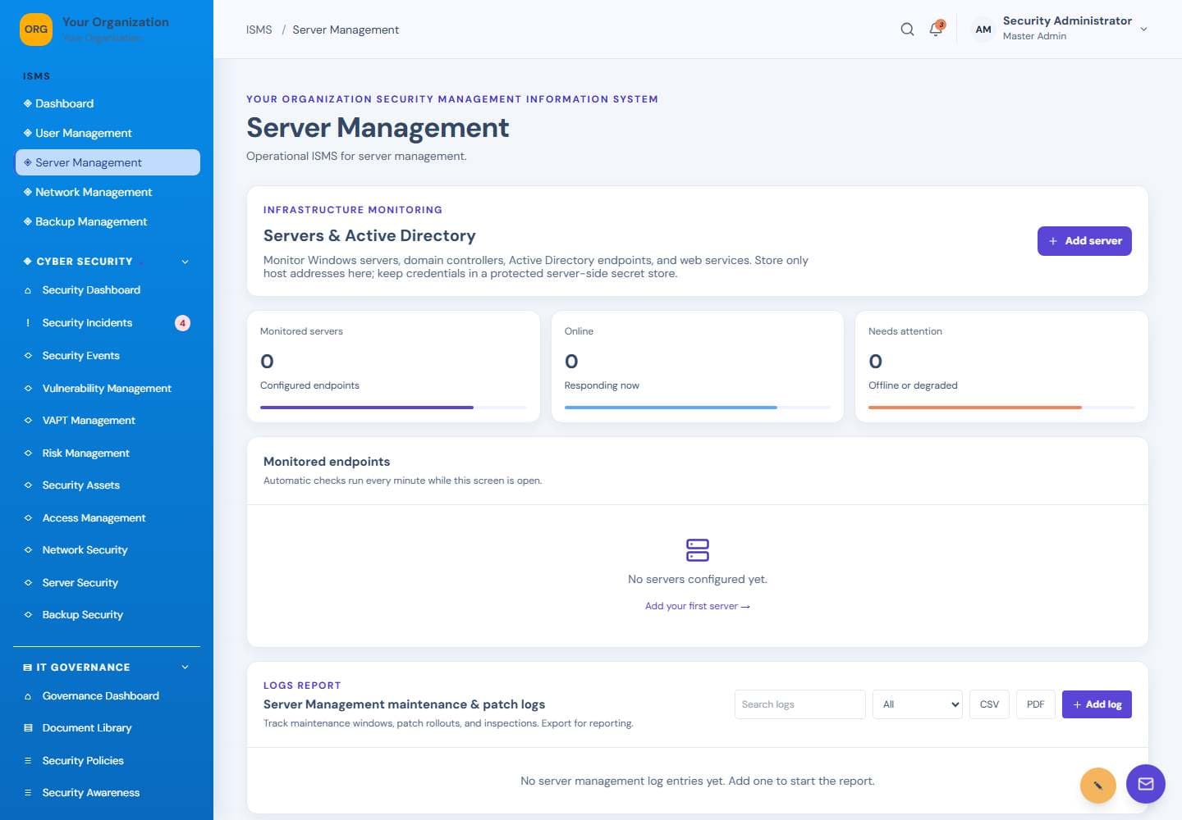Image resolution: width=1182 pixels, height=820 pixels.
Task: Collapse the IT Governance section chevron
Action: tap(185, 667)
